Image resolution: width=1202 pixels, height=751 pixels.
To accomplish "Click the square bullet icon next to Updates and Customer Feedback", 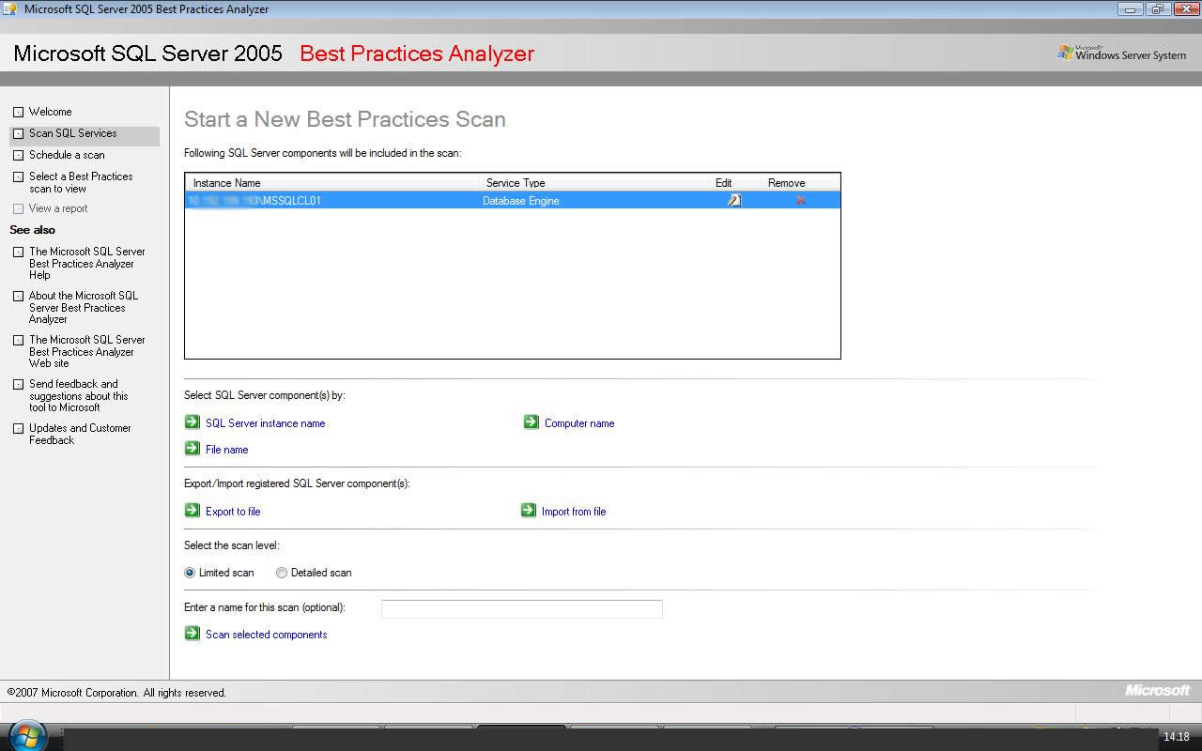I will [x=18, y=428].
